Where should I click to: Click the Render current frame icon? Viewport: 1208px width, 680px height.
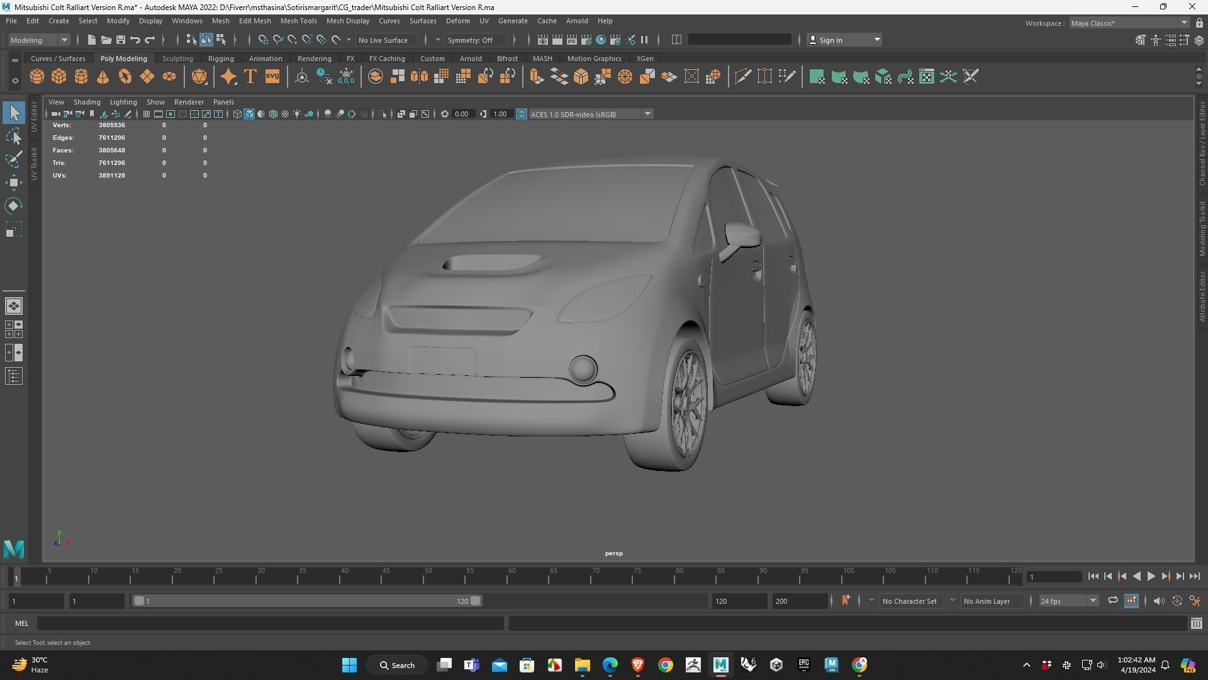coord(557,40)
